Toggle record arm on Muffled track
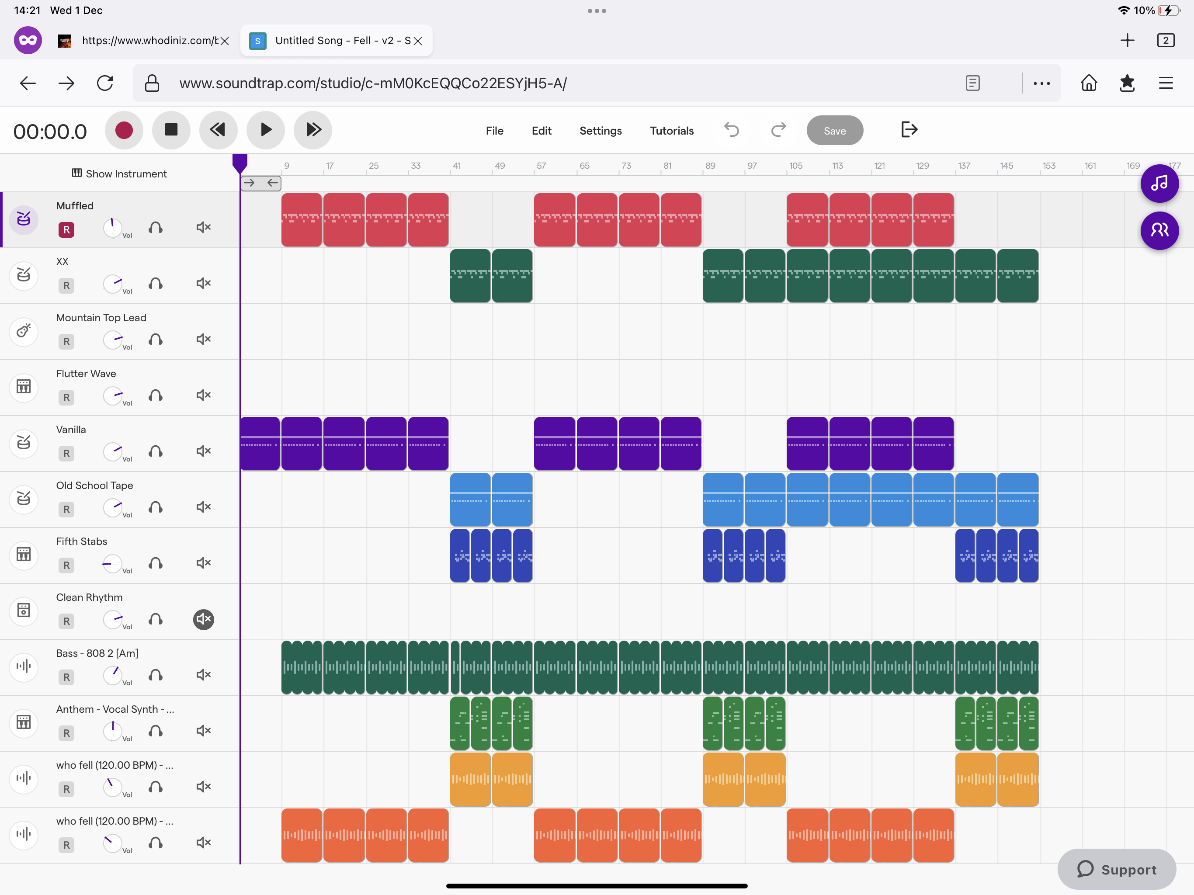 pos(66,230)
